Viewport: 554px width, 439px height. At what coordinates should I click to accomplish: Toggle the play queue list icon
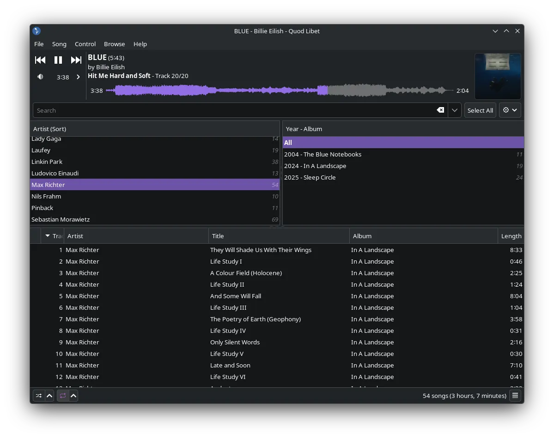click(x=515, y=396)
